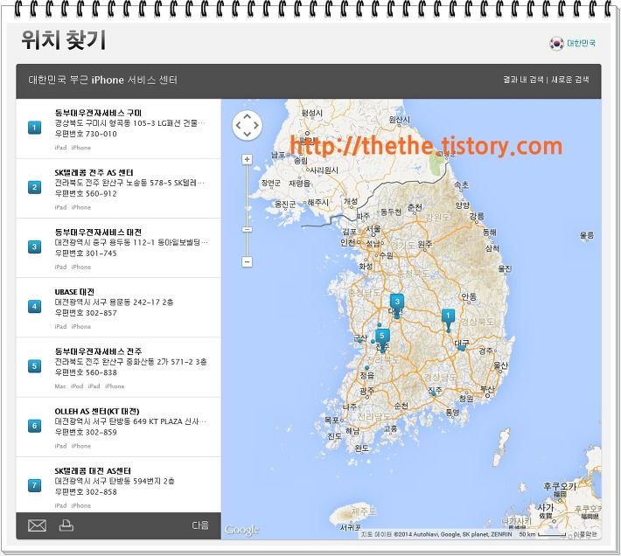The image size is (621, 556).
Task: Click the numbered marker 1 in the list
Action: click(34, 128)
